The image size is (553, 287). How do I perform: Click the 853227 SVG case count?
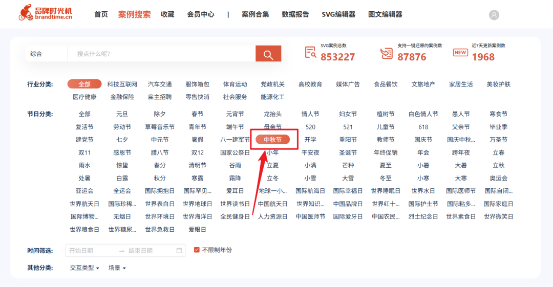[x=337, y=57]
